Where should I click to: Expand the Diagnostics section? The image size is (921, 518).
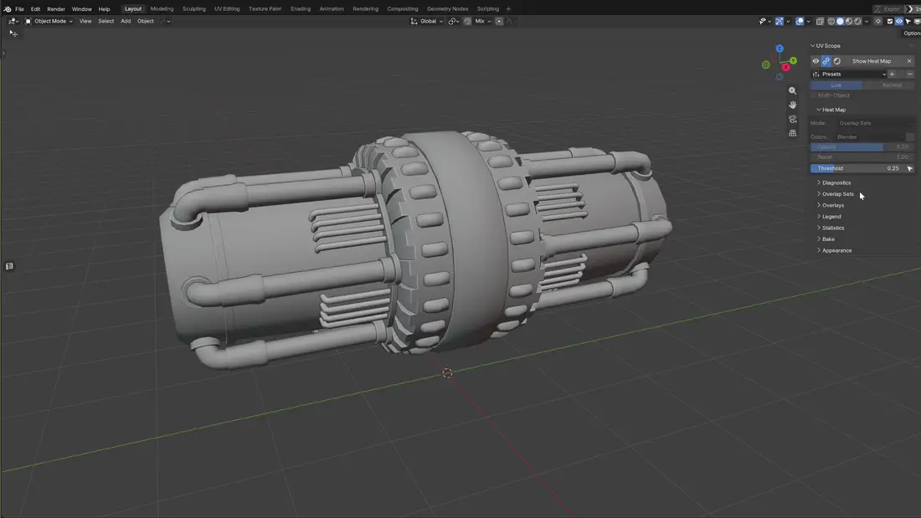[834, 182]
